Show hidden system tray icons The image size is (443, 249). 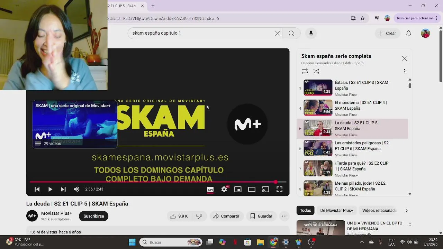[362, 242]
